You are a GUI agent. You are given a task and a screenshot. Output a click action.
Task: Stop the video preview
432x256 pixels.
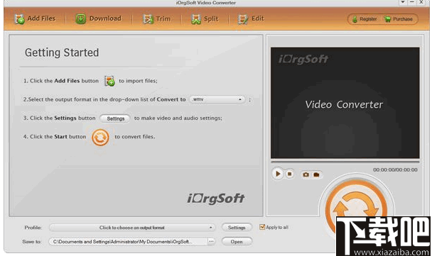pyautogui.click(x=290, y=174)
